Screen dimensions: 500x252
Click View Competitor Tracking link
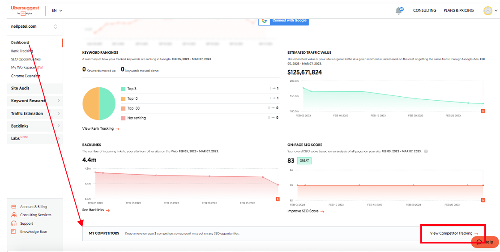(453, 233)
